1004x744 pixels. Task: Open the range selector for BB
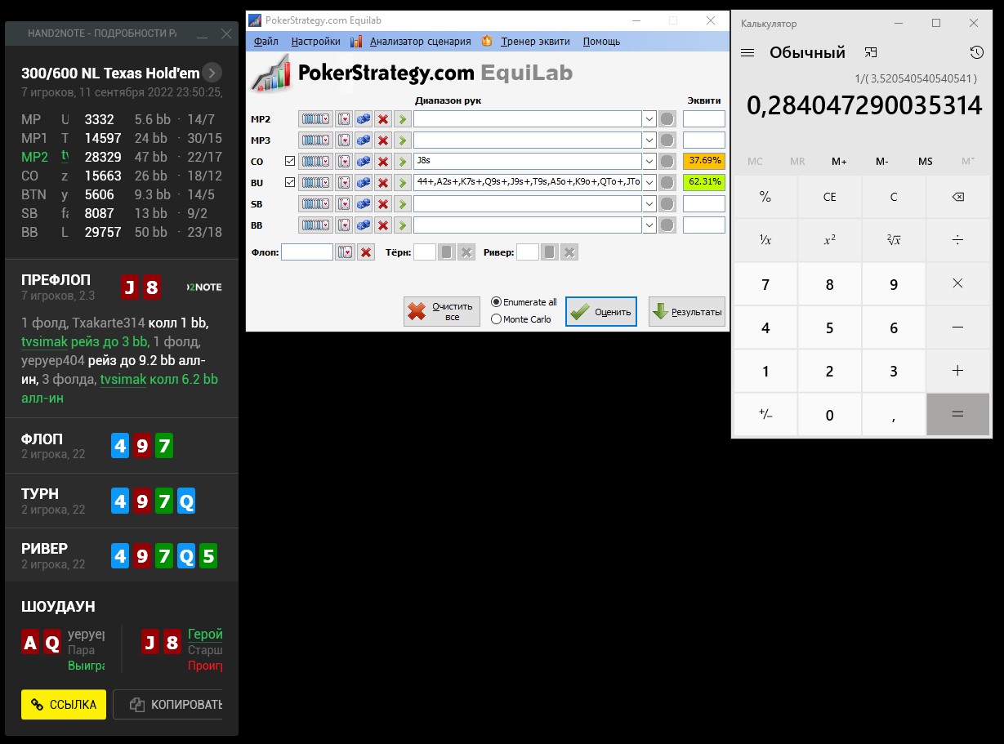tap(315, 225)
